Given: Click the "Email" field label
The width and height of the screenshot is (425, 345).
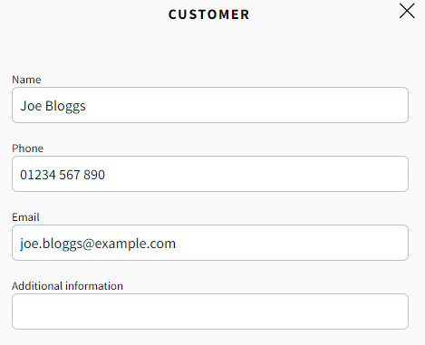Looking at the screenshot, I should tap(25, 217).
